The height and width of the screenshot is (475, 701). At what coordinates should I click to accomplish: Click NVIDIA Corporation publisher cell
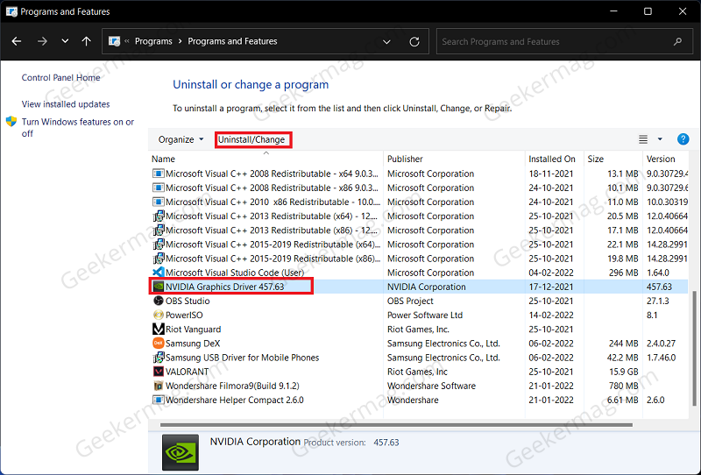tap(426, 287)
